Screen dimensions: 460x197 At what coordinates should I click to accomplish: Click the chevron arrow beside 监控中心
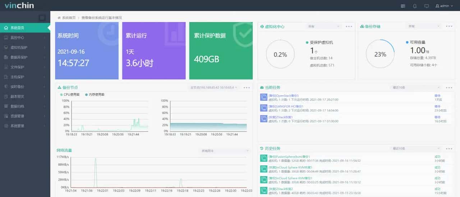point(45,37)
